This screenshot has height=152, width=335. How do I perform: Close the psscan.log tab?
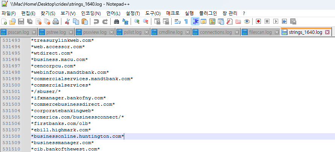click(34, 32)
